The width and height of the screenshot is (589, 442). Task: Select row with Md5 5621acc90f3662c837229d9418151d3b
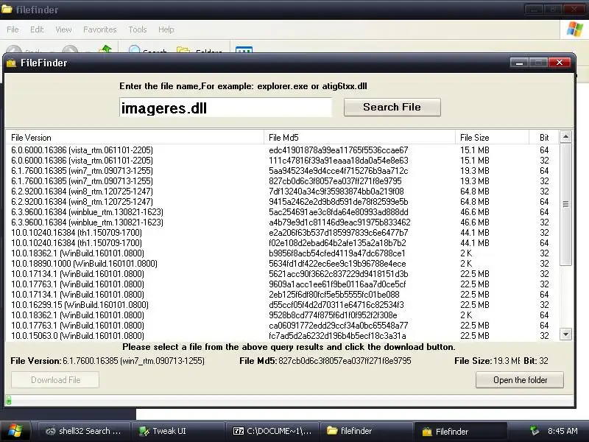tap(282, 274)
